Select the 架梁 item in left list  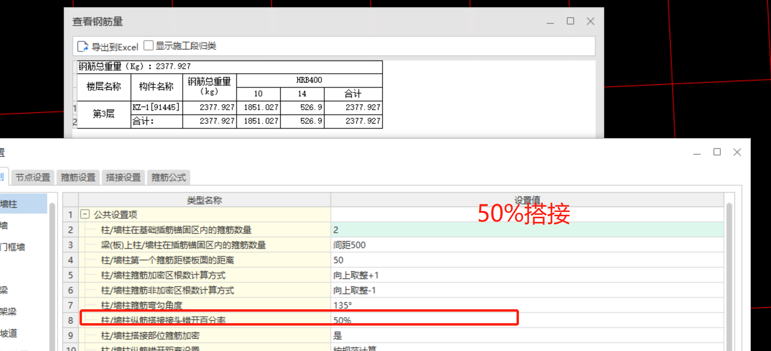pyautogui.click(x=9, y=312)
